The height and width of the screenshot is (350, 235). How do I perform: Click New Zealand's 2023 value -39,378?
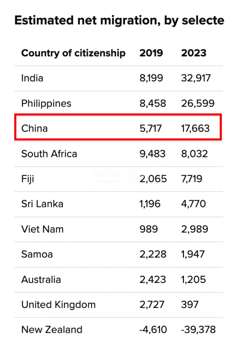[x=198, y=330]
